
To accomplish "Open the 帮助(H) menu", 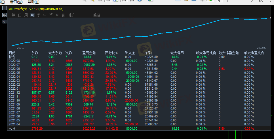I will [33, 2].
